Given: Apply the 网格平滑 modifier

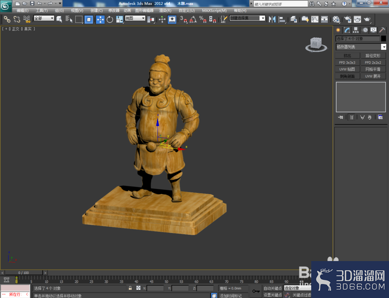Looking at the screenshot, I should click(x=373, y=69).
